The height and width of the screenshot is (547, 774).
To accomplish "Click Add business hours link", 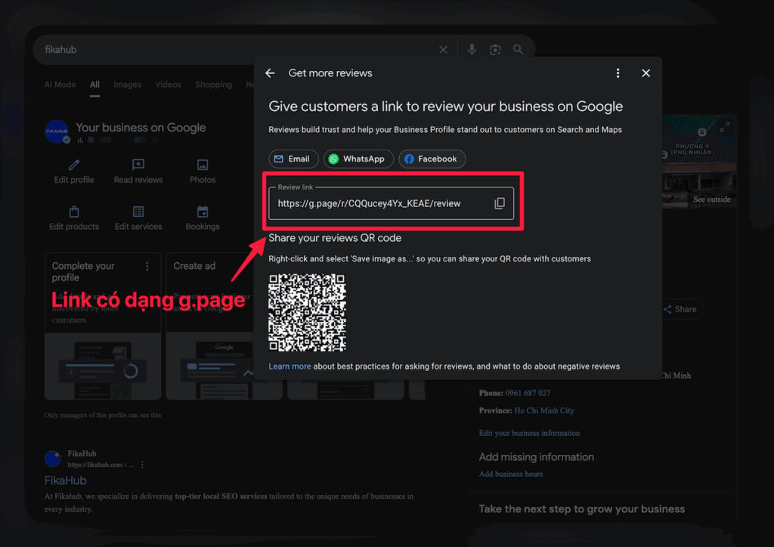I will [511, 474].
